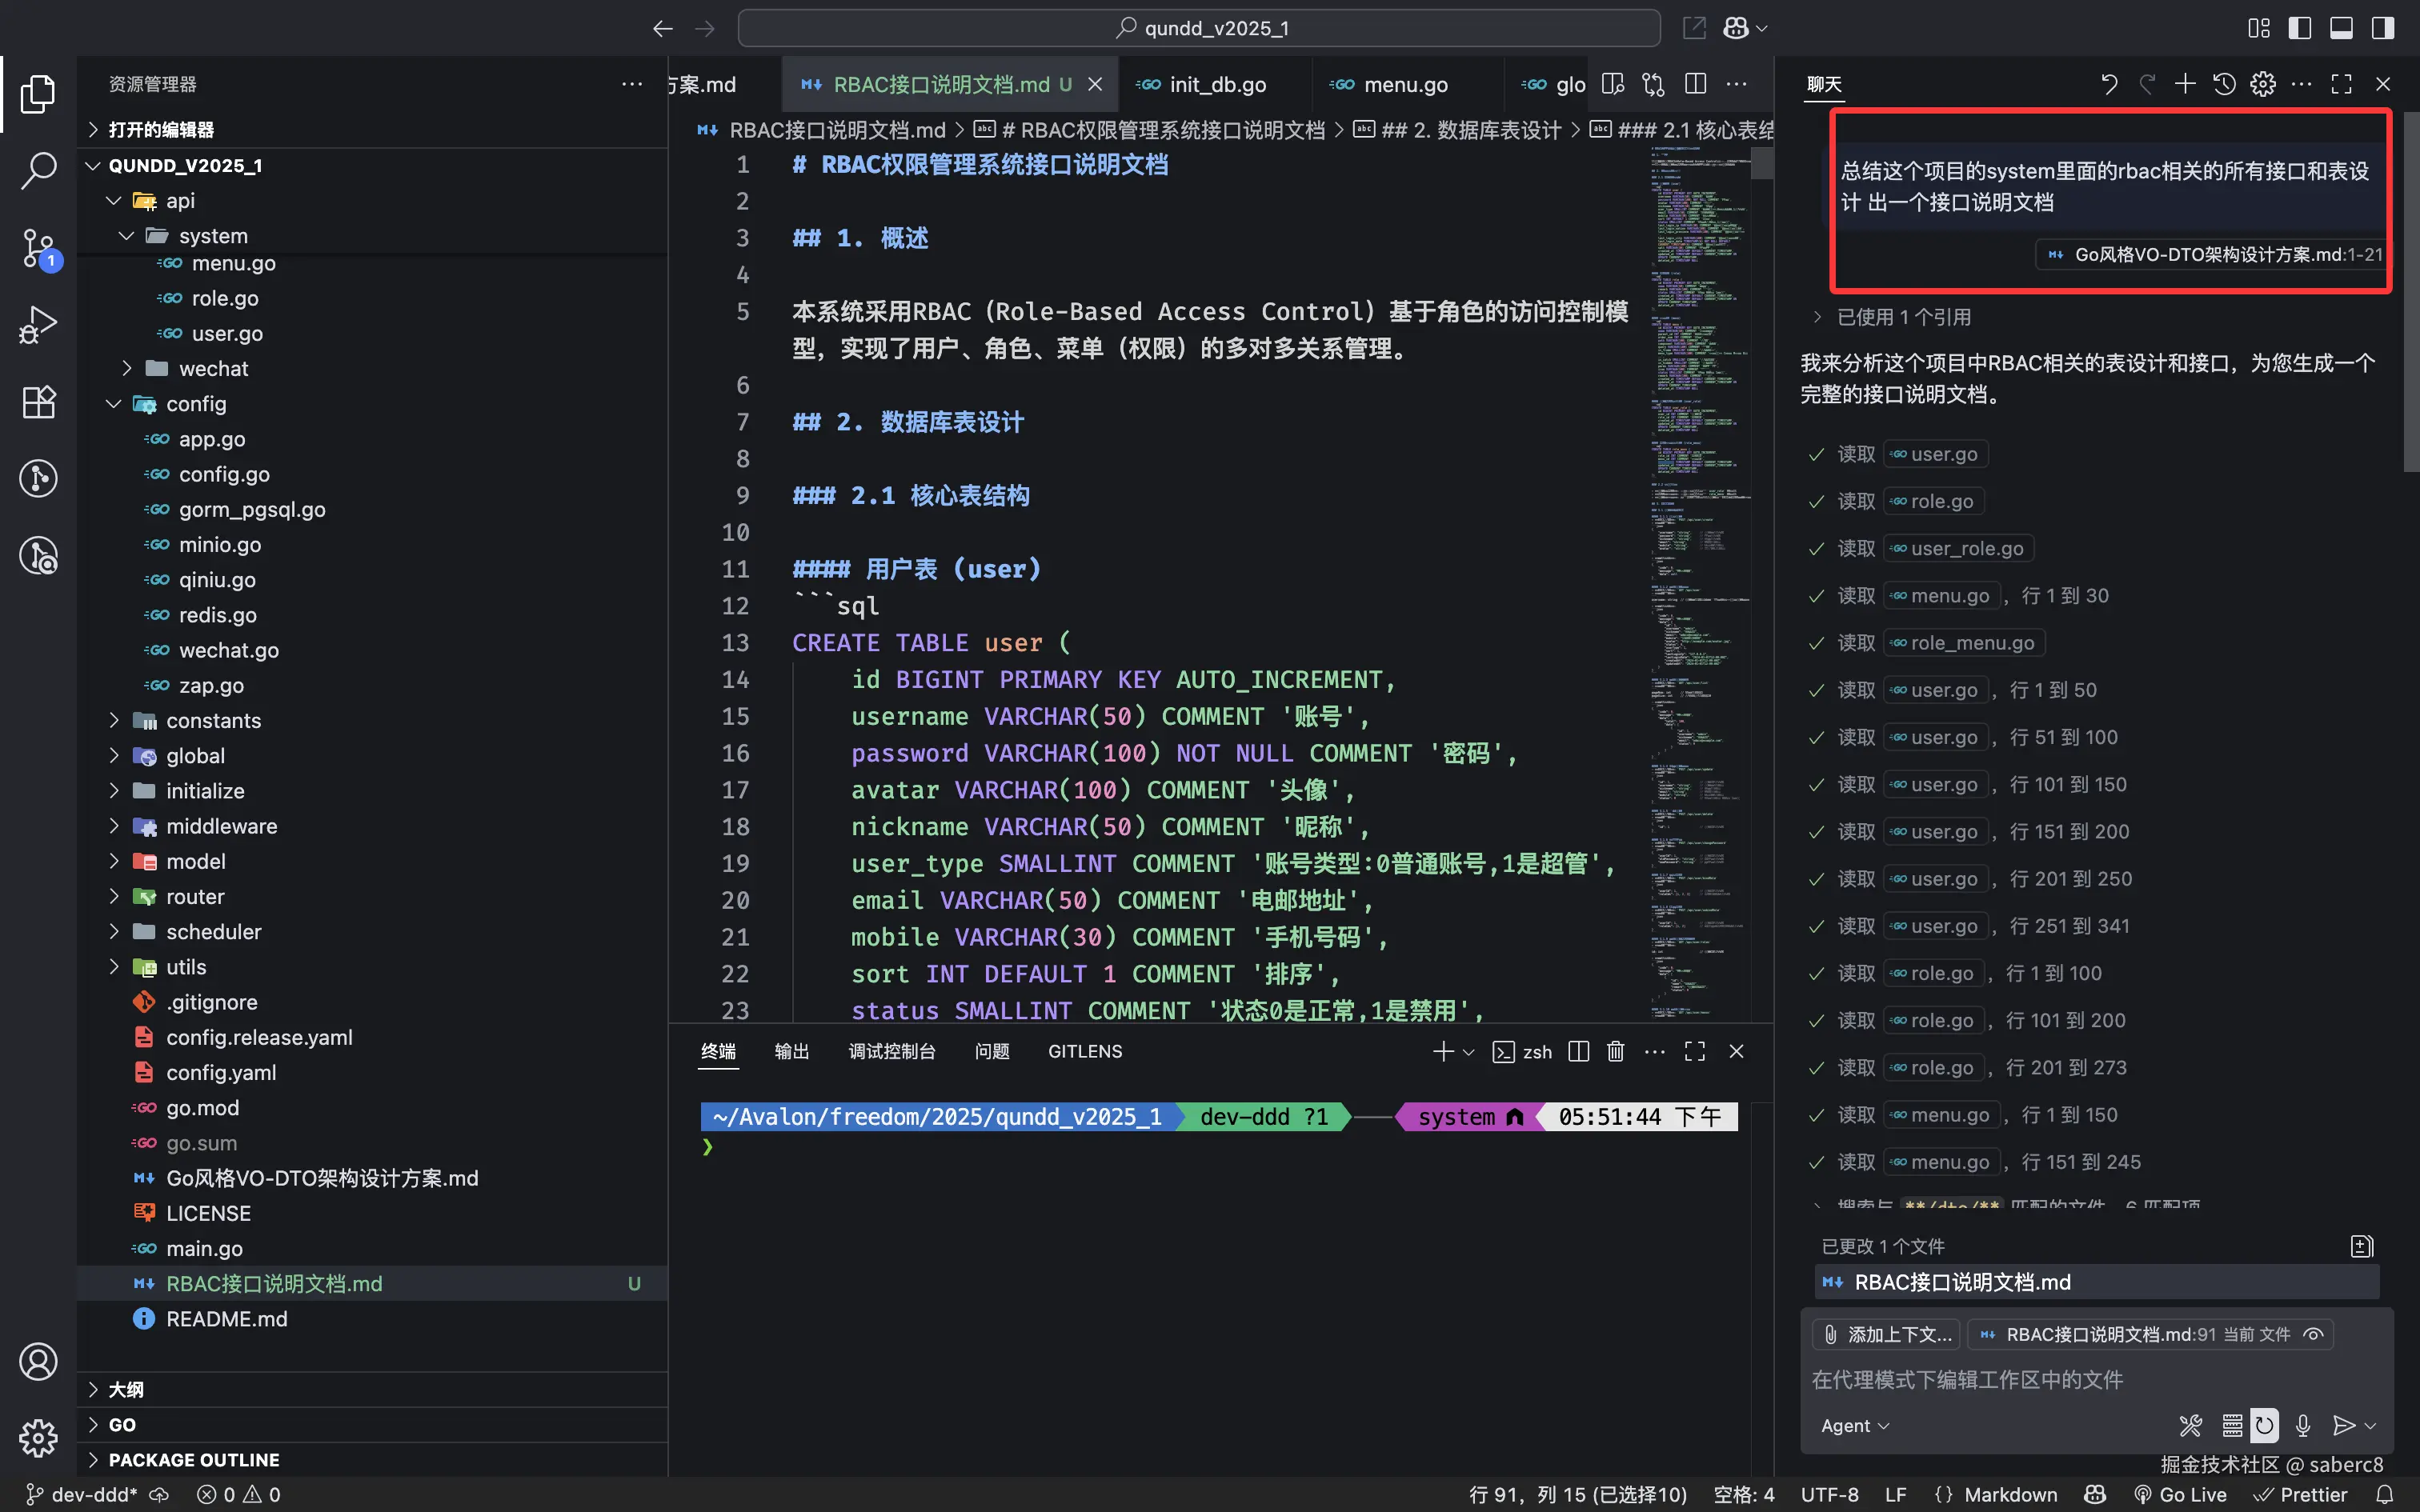Expand the wechat folder in explorer
2420x1512 pixels.
tap(213, 368)
